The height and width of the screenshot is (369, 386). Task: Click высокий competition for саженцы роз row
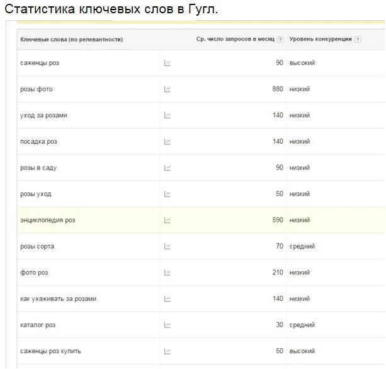click(302, 63)
